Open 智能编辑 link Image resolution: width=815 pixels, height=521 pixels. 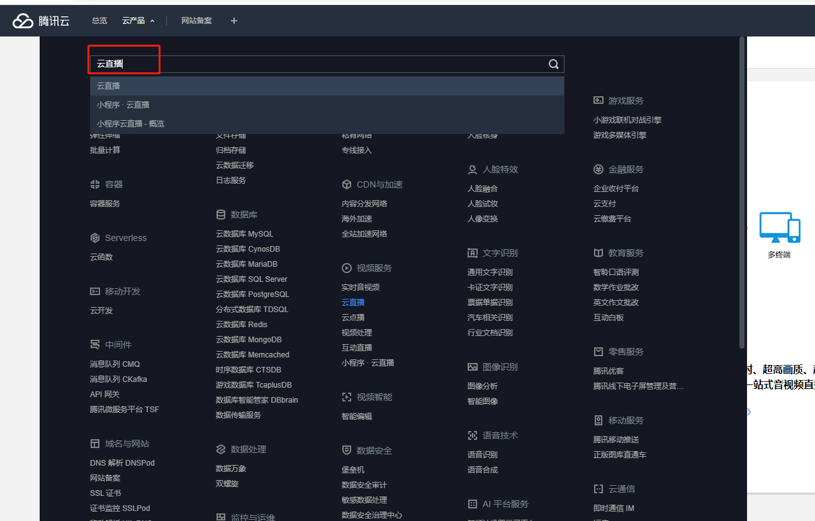(x=357, y=417)
